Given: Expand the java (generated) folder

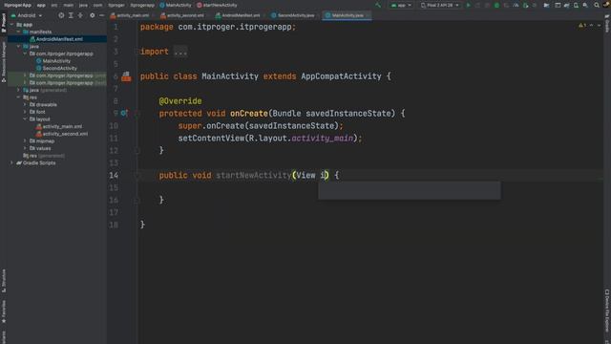Looking at the screenshot, I should point(18,90).
